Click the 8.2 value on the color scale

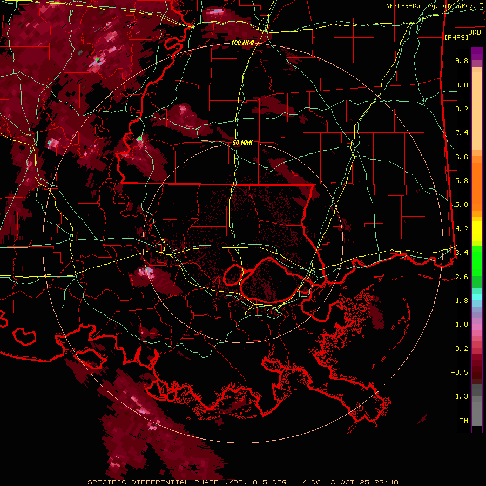(x=462, y=109)
